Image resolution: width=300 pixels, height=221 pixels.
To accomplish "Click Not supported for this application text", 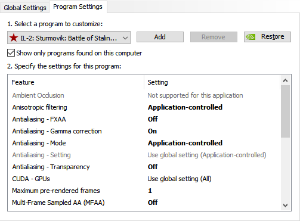I will click(x=195, y=95).
